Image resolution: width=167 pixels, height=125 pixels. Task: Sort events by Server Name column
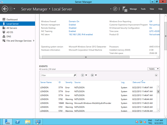click(46, 82)
